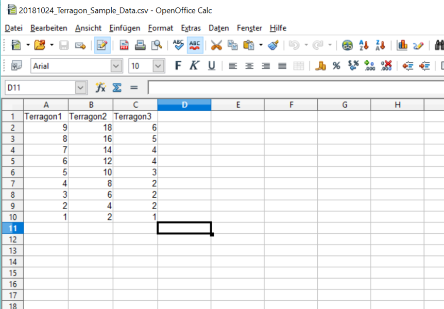This screenshot has width=444, height=309.
Task: Open the Arial font name dropdown
Action: point(117,66)
